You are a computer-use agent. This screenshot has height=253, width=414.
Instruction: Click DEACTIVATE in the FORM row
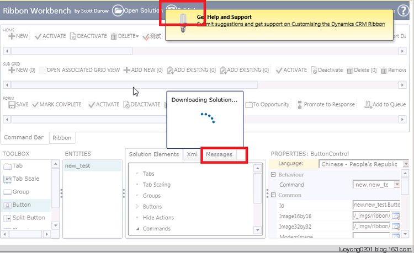coord(142,105)
